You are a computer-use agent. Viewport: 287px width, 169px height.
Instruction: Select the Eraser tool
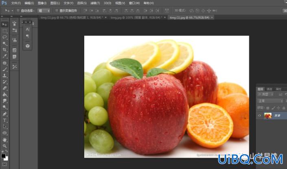pos(4,88)
